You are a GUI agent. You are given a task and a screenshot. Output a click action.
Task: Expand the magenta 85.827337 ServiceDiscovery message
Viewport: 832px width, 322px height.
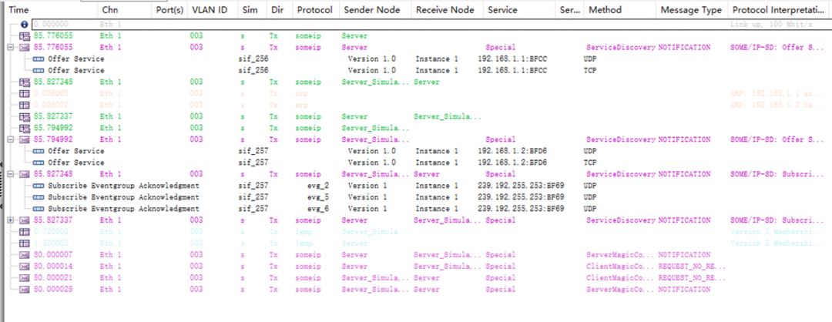pyautogui.click(x=11, y=220)
